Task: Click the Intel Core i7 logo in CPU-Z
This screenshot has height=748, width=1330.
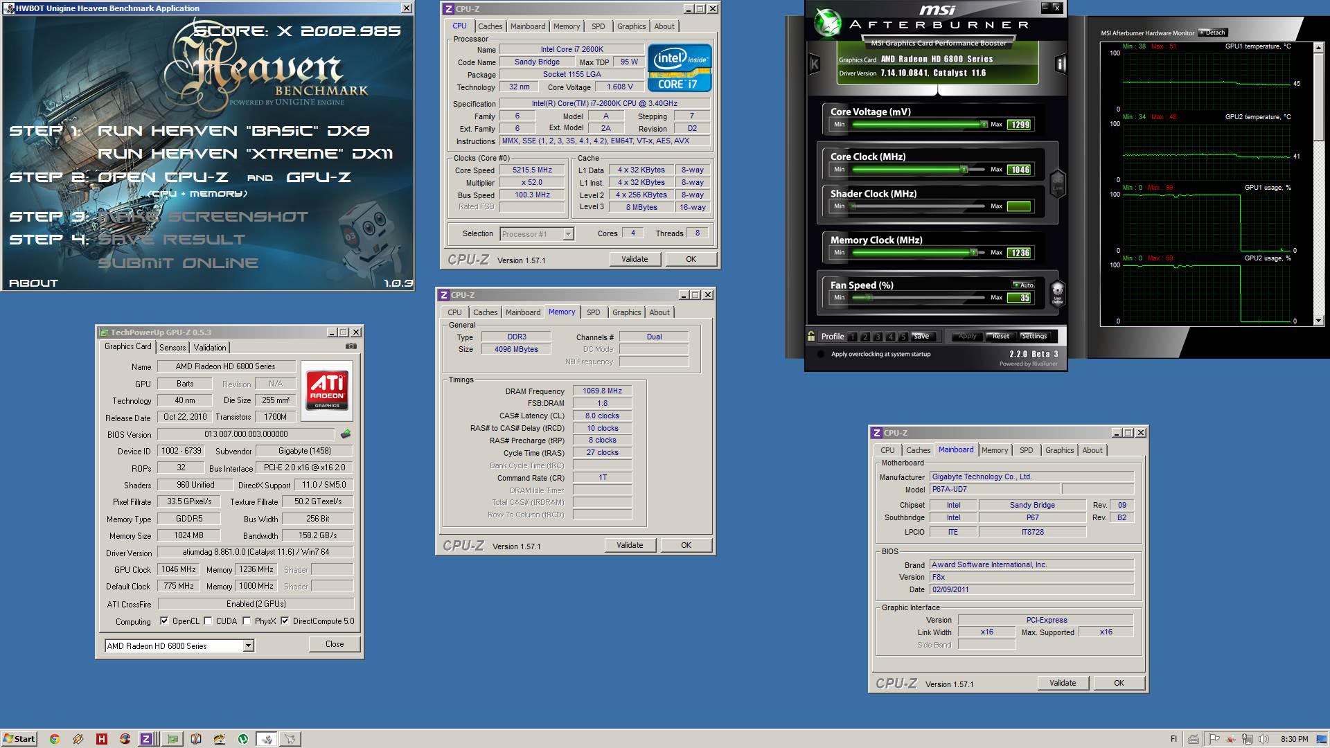Action: (x=680, y=68)
